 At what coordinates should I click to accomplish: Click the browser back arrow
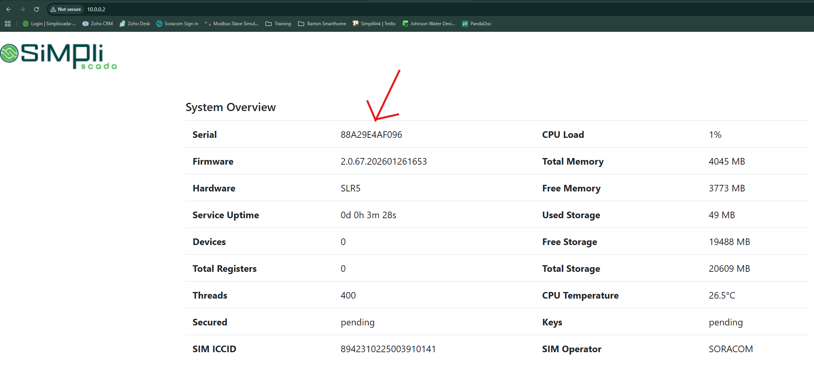click(x=9, y=9)
